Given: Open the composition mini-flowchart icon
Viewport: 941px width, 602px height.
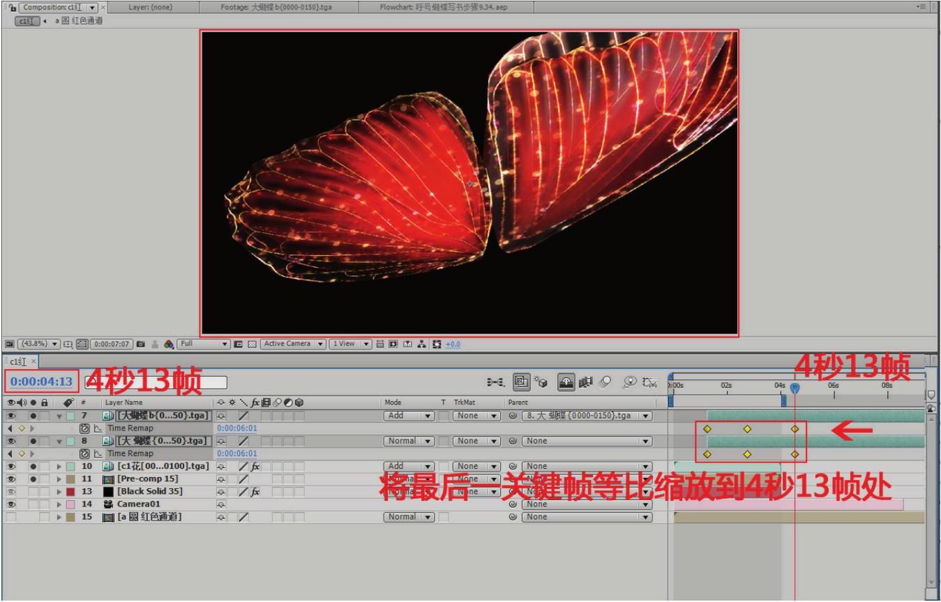Looking at the screenshot, I should (495, 382).
